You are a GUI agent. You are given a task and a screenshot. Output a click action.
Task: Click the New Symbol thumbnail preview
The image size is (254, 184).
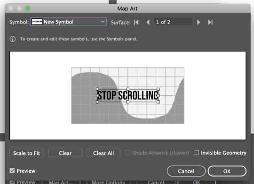click(37, 22)
